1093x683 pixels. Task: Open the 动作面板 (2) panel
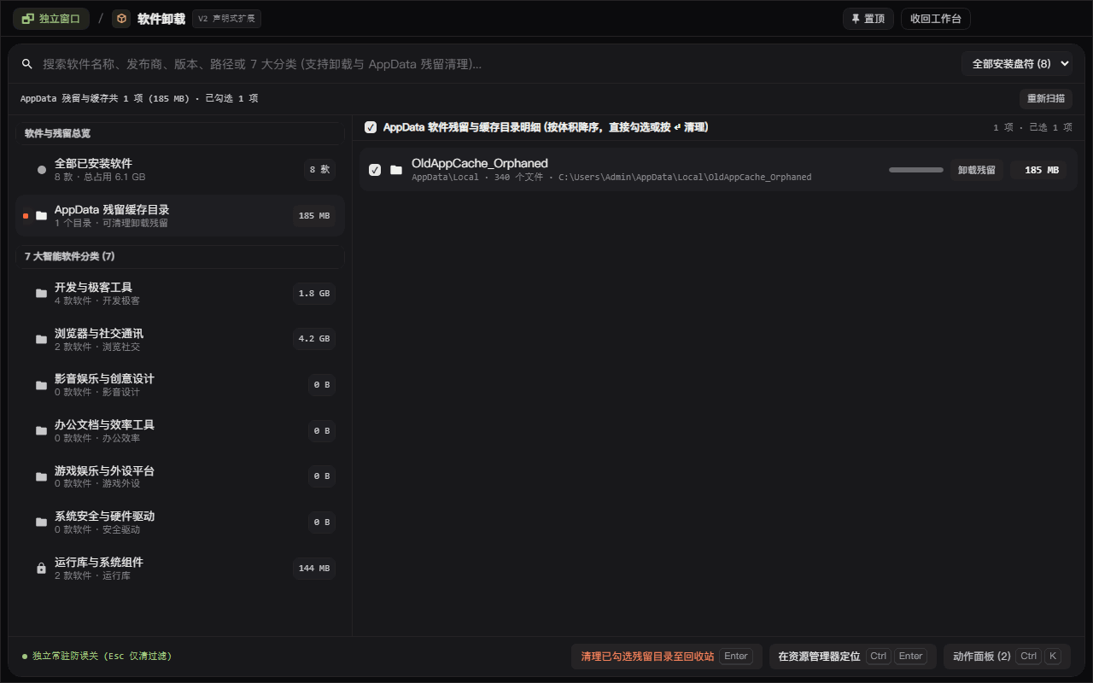coord(1008,657)
